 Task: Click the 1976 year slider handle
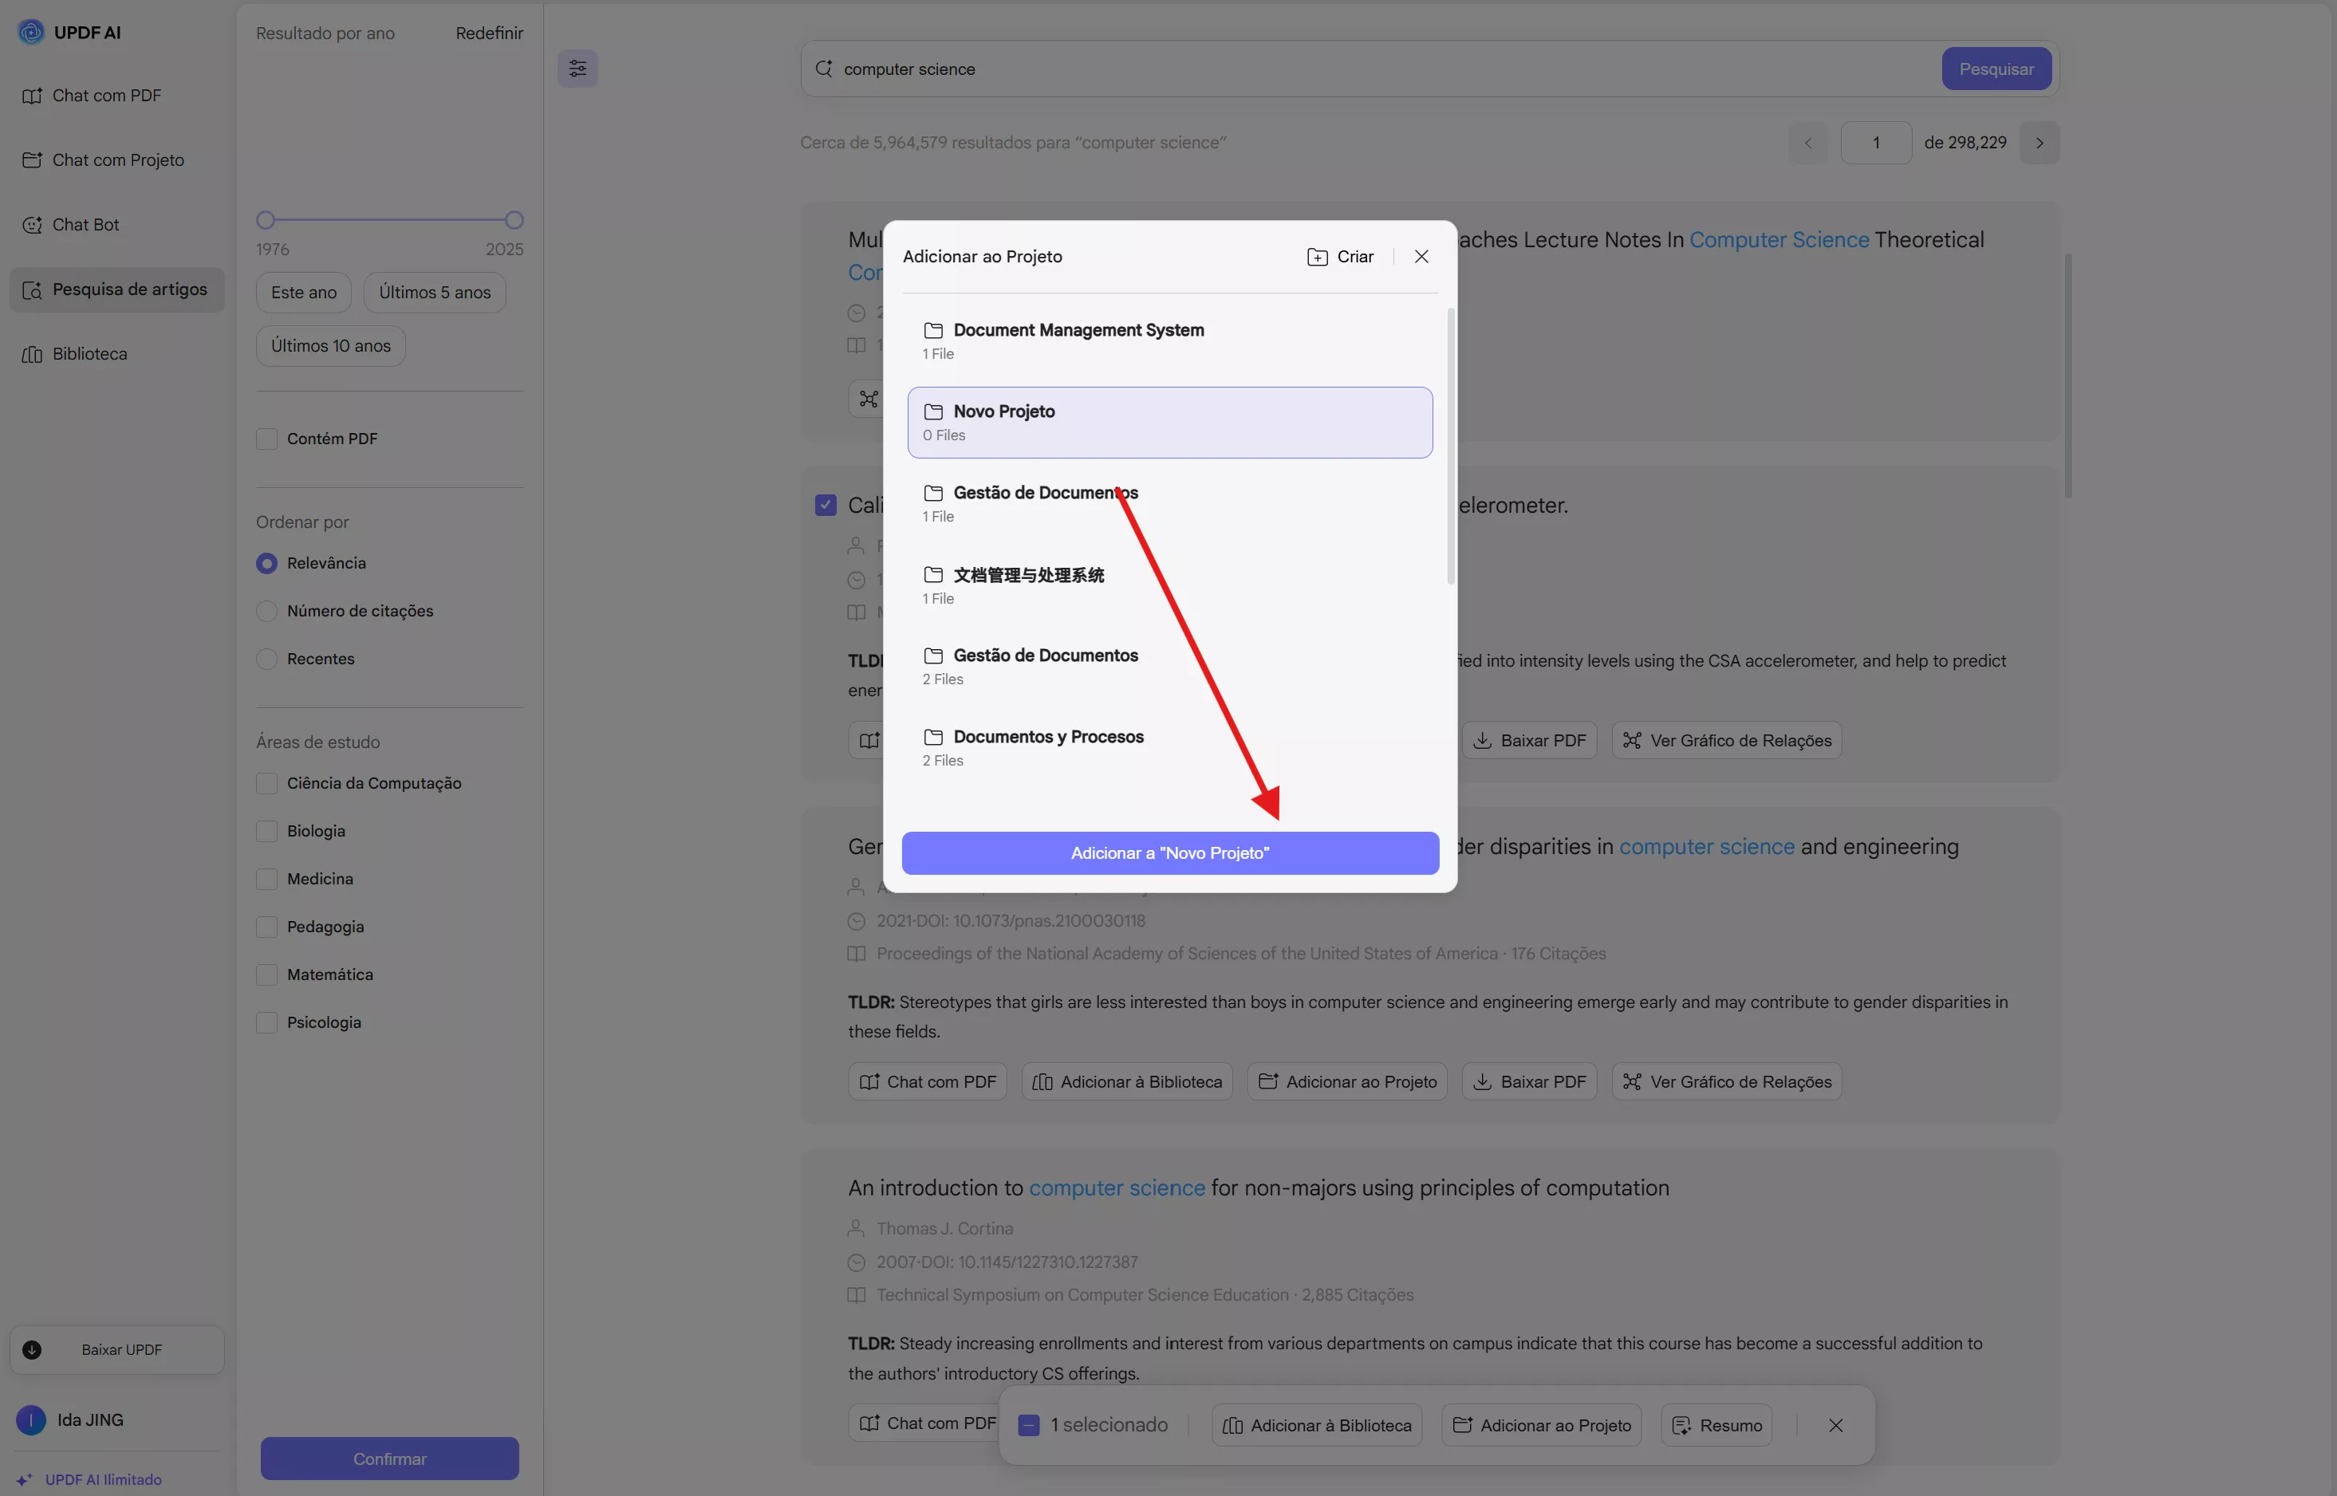265,221
